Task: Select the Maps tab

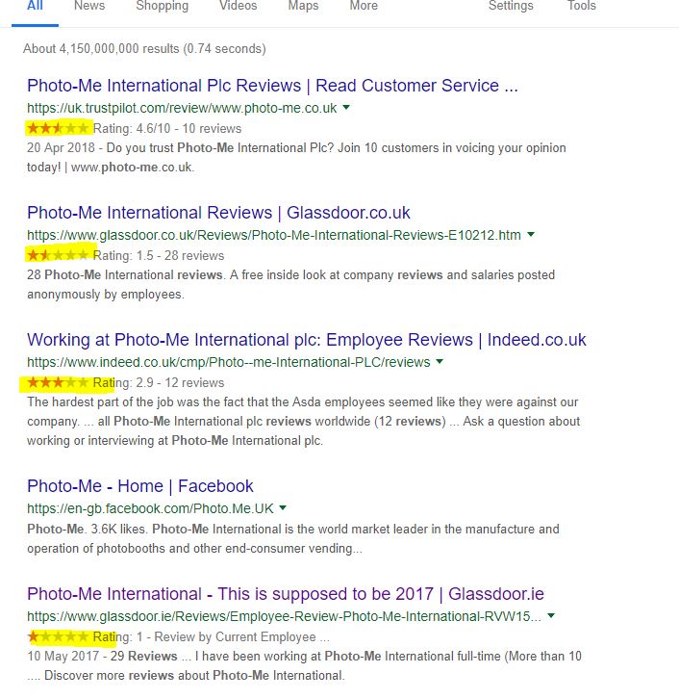Action: 303,6
